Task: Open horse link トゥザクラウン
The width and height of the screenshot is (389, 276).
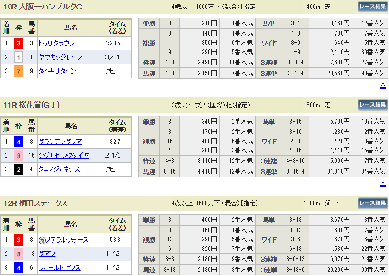Action: coord(57,43)
